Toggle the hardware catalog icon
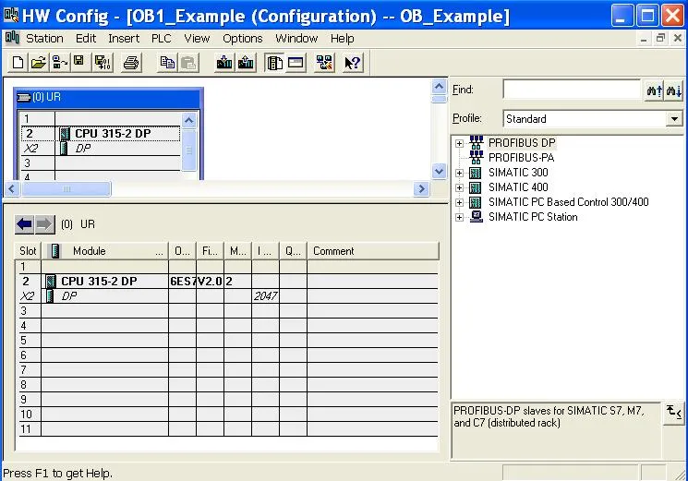 (x=274, y=63)
